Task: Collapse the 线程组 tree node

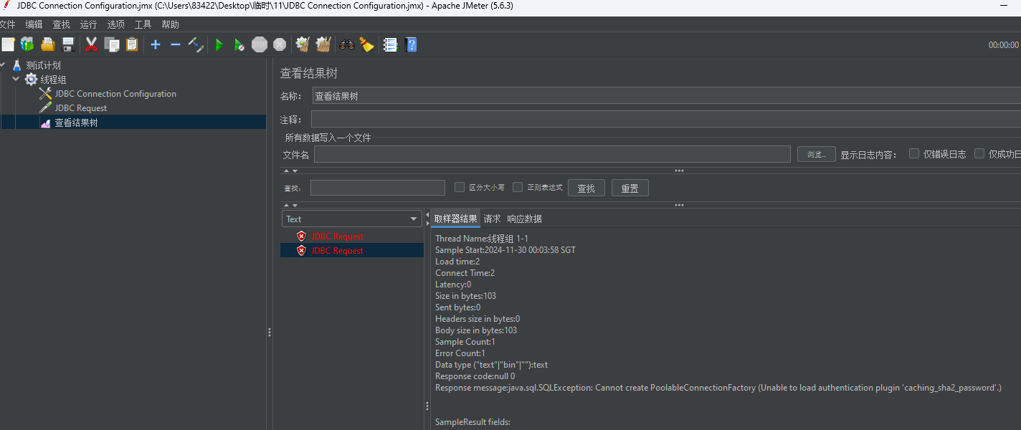Action: click(x=16, y=79)
